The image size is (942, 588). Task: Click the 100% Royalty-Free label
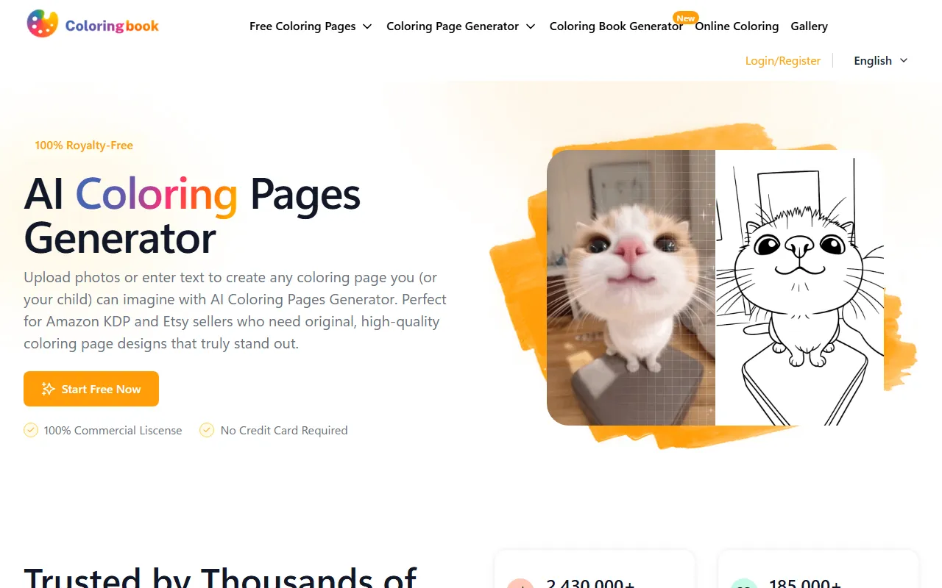(x=84, y=146)
